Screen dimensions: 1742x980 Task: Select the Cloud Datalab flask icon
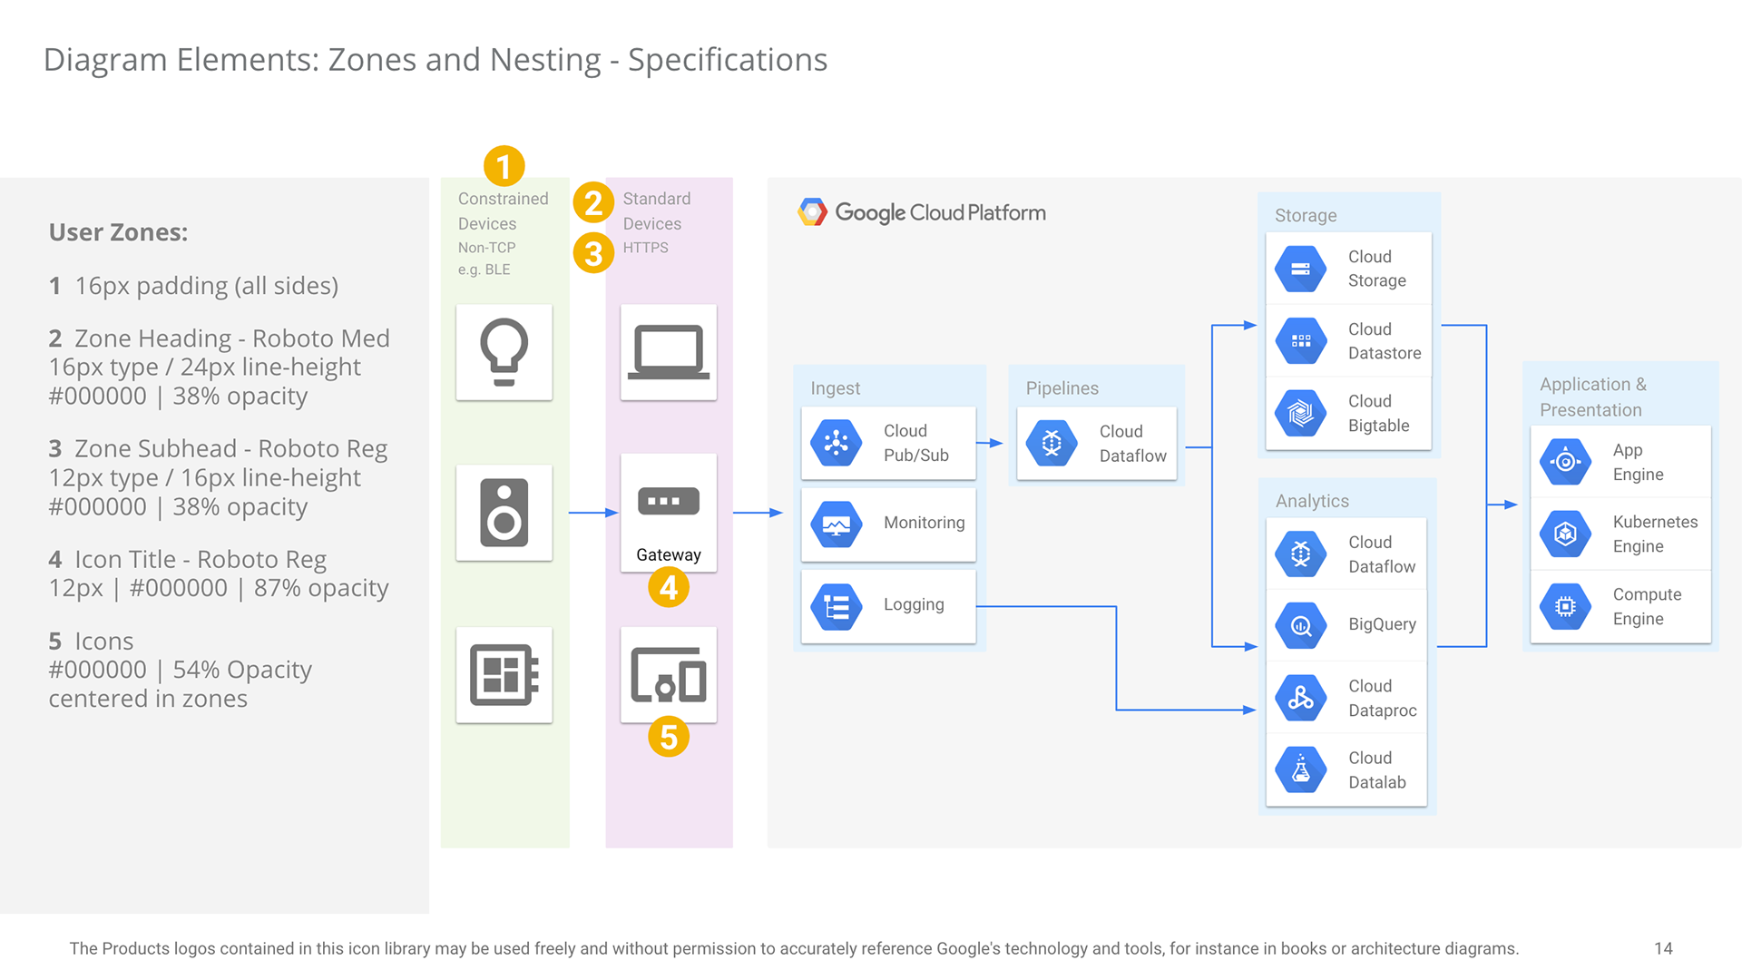click(1300, 769)
